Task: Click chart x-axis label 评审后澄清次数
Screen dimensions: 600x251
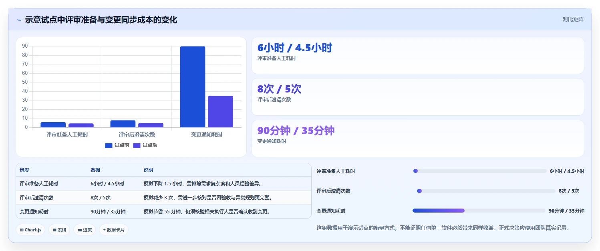Action: (137, 135)
